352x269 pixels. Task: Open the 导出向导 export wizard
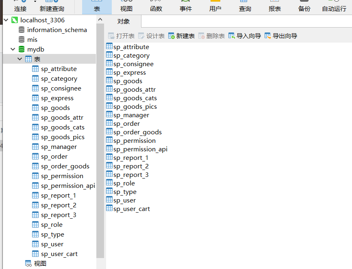click(281, 36)
